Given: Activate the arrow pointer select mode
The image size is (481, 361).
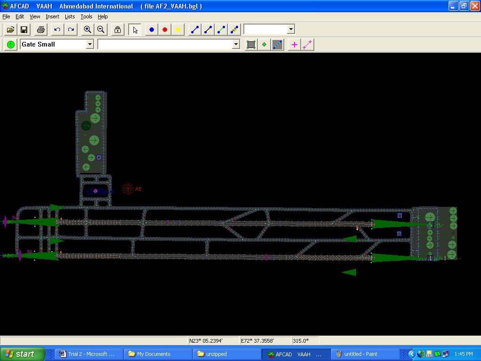Looking at the screenshot, I should pyautogui.click(x=135, y=30).
